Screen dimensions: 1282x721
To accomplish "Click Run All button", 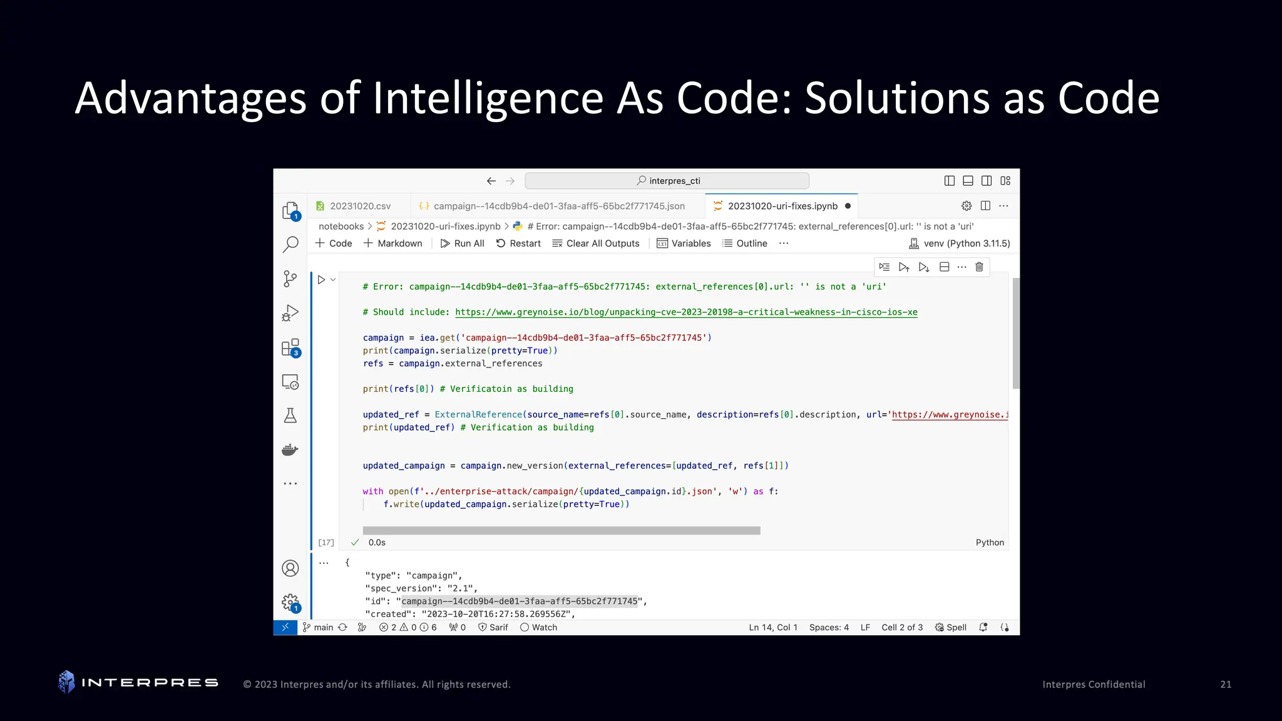I will [x=463, y=243].
